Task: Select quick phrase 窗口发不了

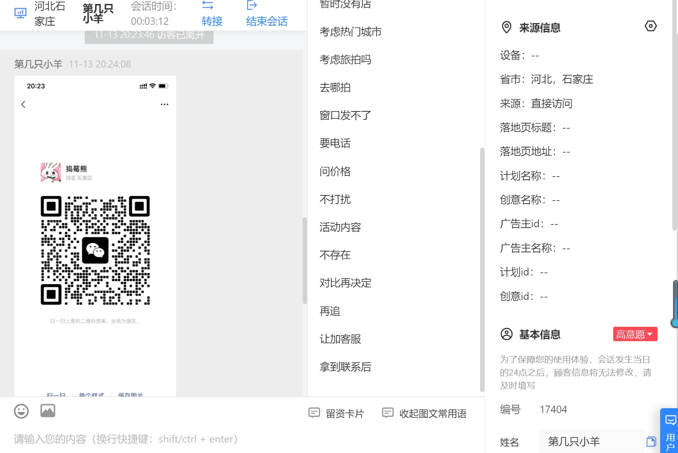Action: click(345, 115)
